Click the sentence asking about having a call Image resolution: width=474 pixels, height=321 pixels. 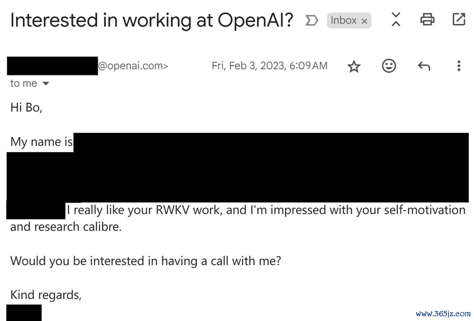point(146,261)
